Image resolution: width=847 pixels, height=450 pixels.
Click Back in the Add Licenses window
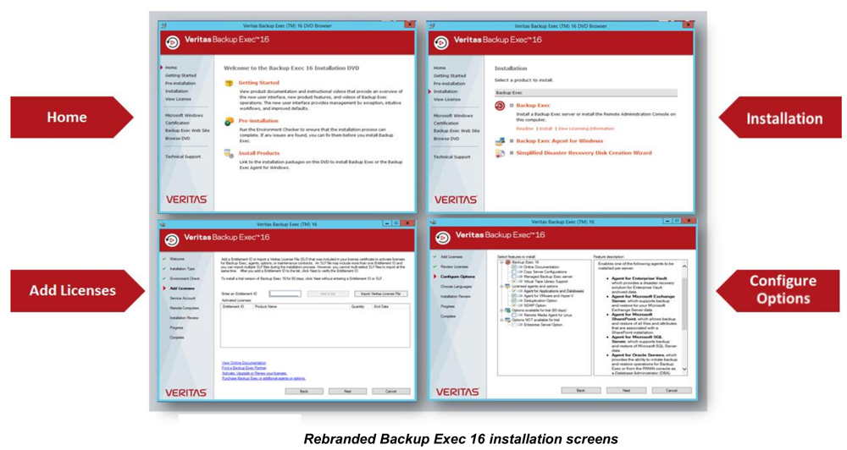pos(304,391)
